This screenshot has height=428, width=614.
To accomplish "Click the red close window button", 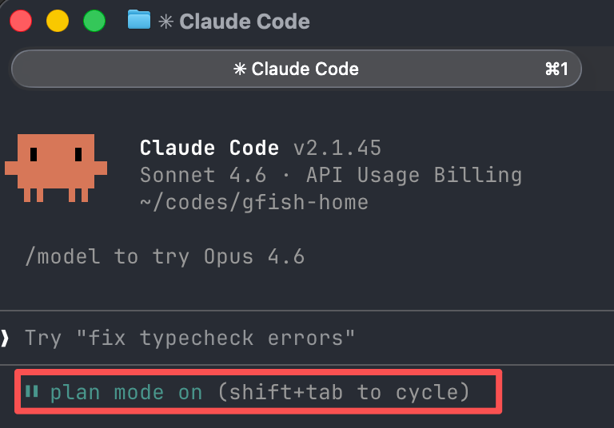I will click(x=21, y=21).
